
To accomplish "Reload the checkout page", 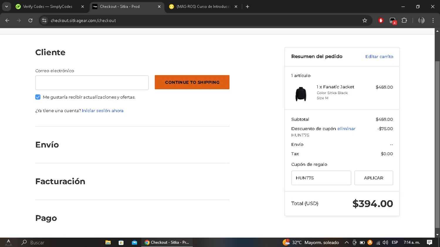I will tap(31, 21).
